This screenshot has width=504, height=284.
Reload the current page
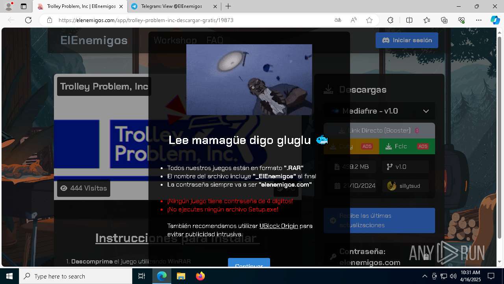[x=28, y=20]
